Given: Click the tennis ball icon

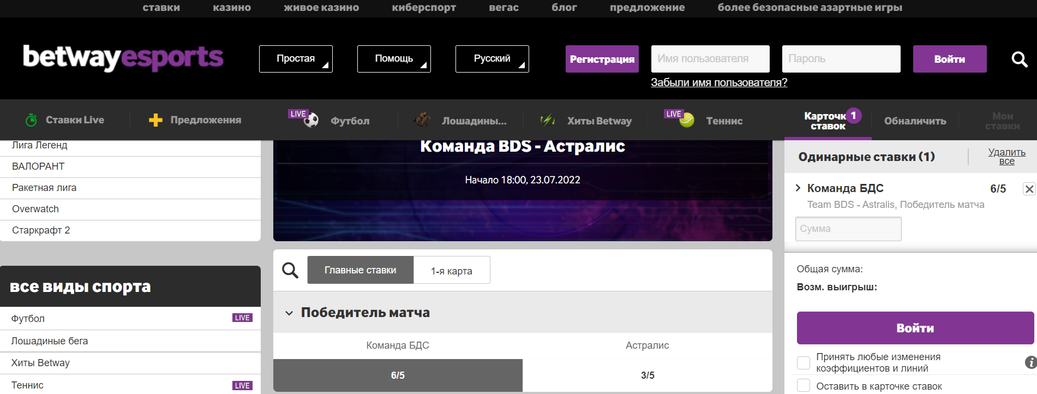Looking at the screenshot, I should pos(687,120).
